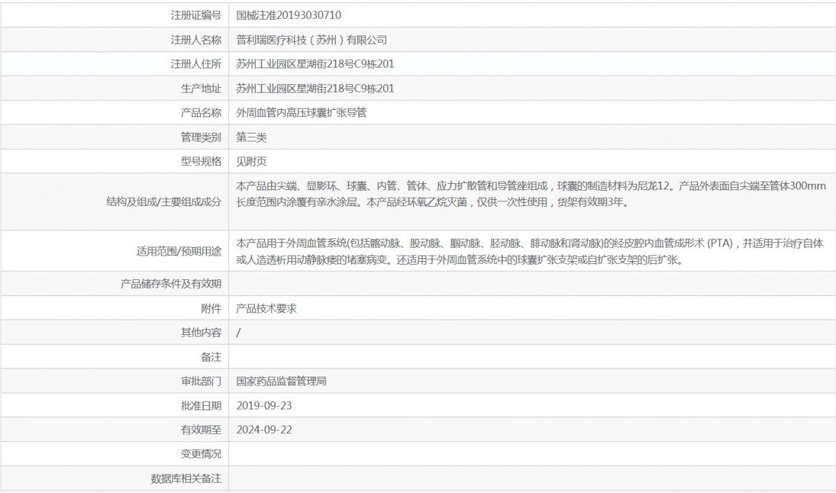
Task: Click the label 其他内容
Action: pyautogui.click(x=201, y=332)
